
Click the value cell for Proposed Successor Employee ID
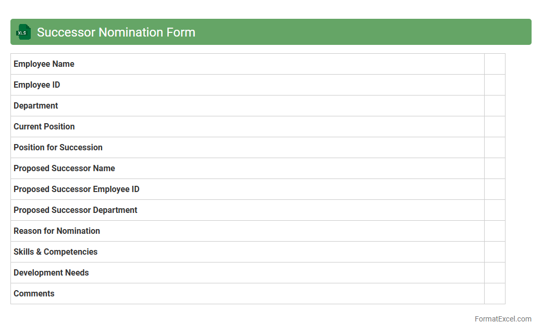[494, 189]
